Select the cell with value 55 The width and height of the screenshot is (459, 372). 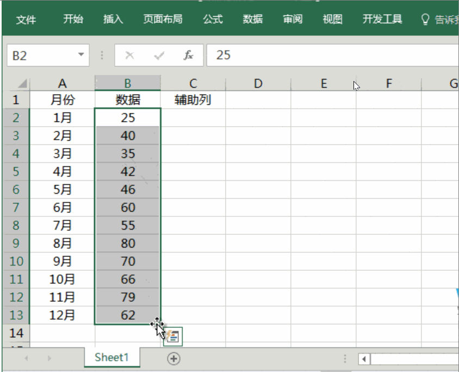pos(128,225)
